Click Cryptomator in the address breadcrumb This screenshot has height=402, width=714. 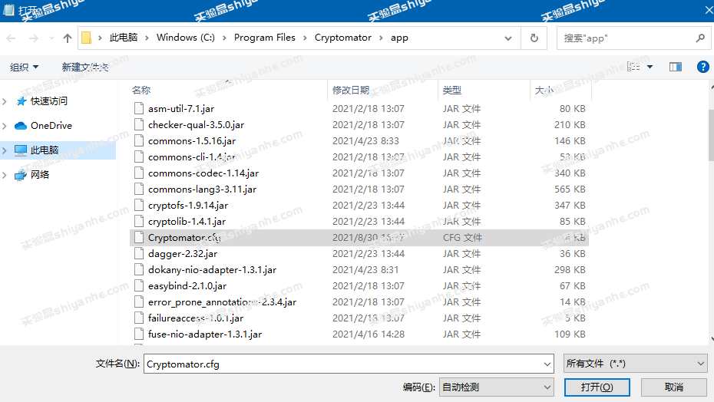coord(343,38)
